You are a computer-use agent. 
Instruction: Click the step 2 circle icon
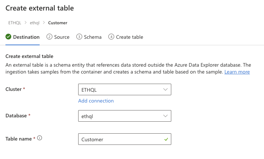click(49, 37)
